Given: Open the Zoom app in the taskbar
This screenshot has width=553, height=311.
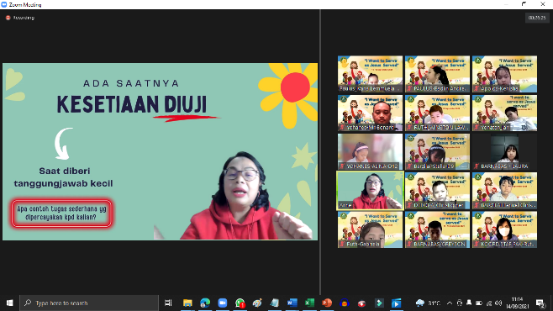Looking at the screenshot, I should pos(222,303).
